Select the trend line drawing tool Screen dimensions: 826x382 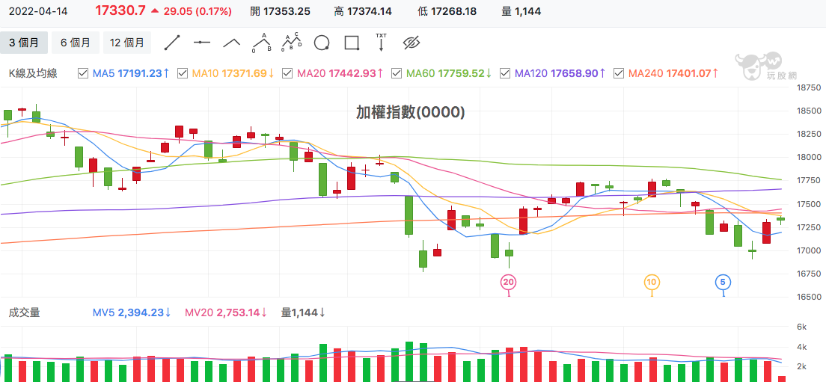[172, 43]
